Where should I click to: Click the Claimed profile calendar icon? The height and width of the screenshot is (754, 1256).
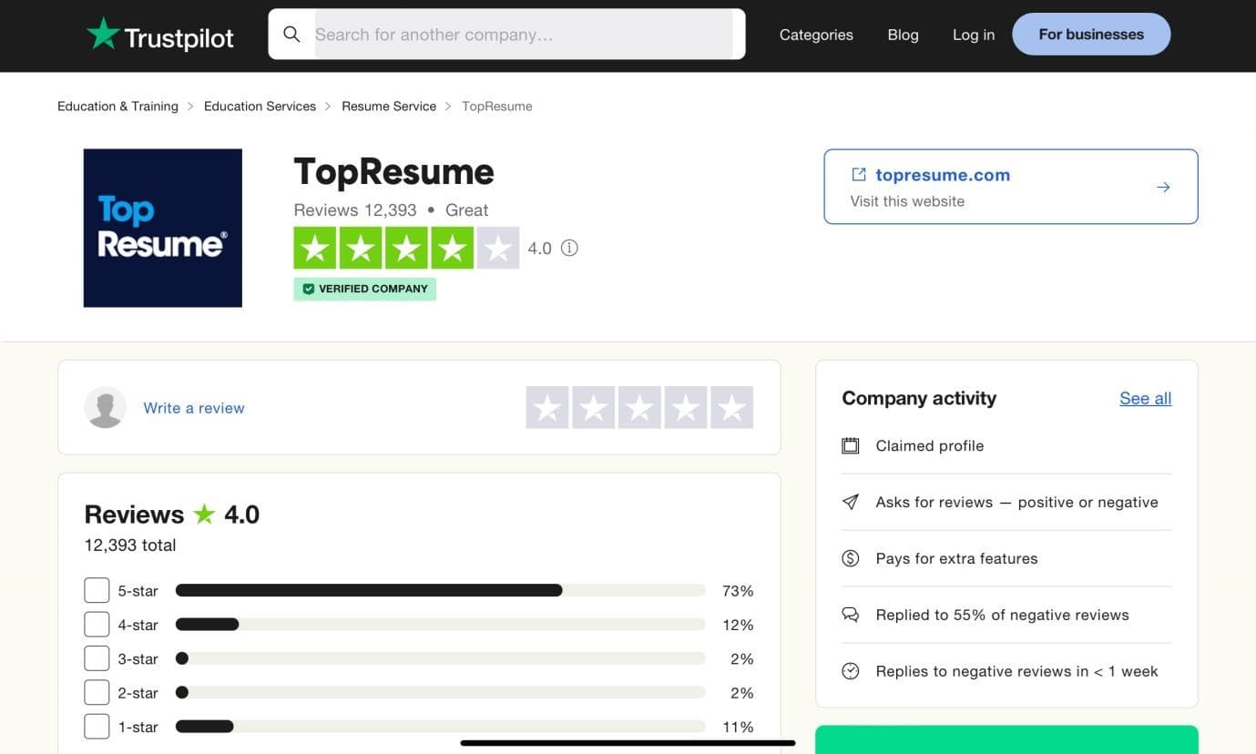tap(851, 446)
